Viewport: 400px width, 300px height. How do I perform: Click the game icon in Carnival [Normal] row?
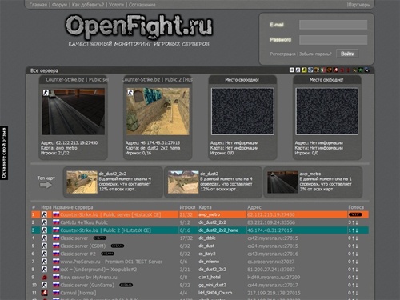[44, 293]
